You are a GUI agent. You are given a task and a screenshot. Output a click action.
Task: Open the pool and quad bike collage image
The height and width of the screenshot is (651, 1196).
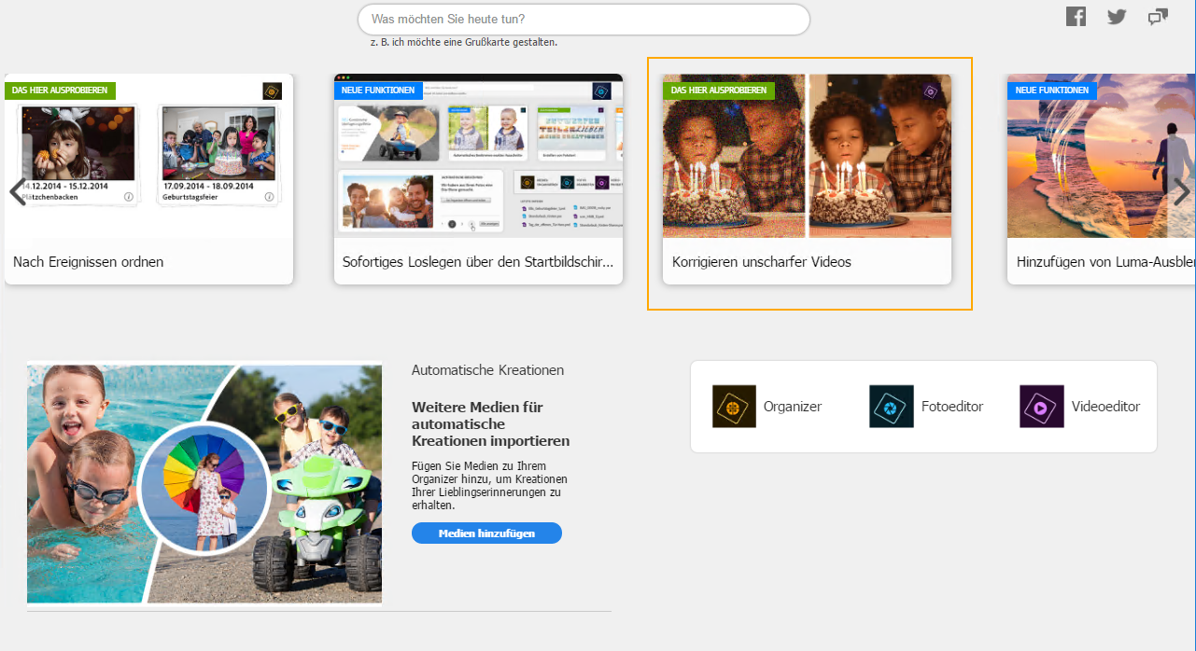(x=204, y=483)
